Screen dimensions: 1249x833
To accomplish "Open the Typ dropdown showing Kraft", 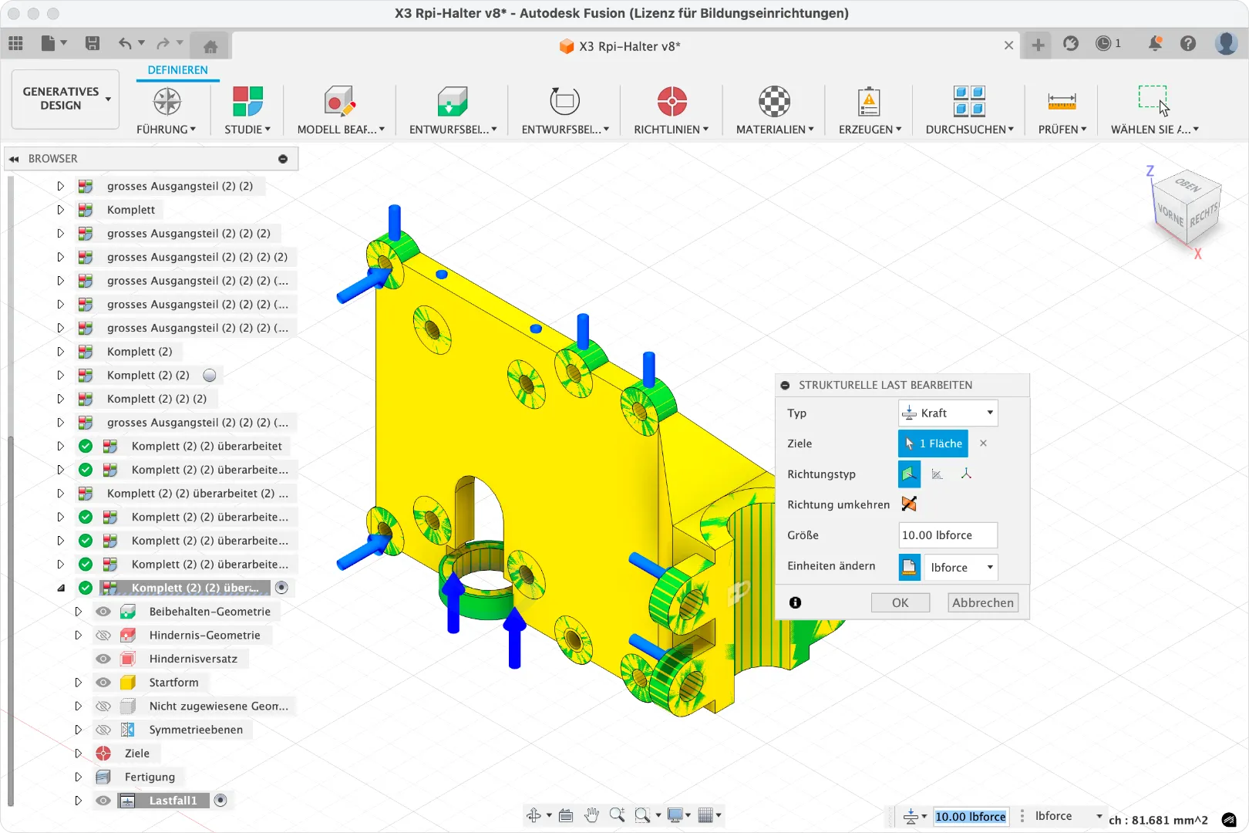I will pyautogui.click(x=948, y=413).
